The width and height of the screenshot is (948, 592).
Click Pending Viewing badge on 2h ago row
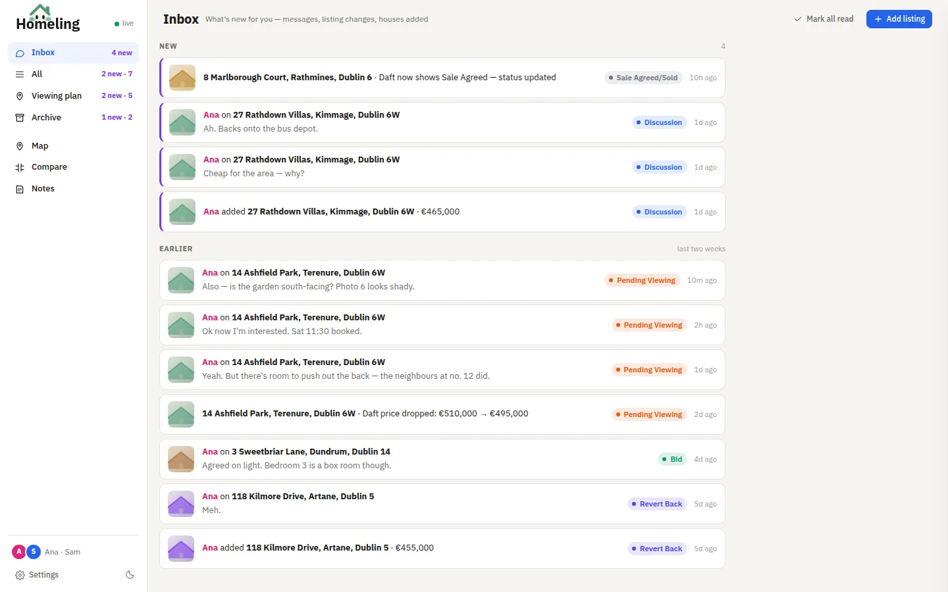coord(649,325)
